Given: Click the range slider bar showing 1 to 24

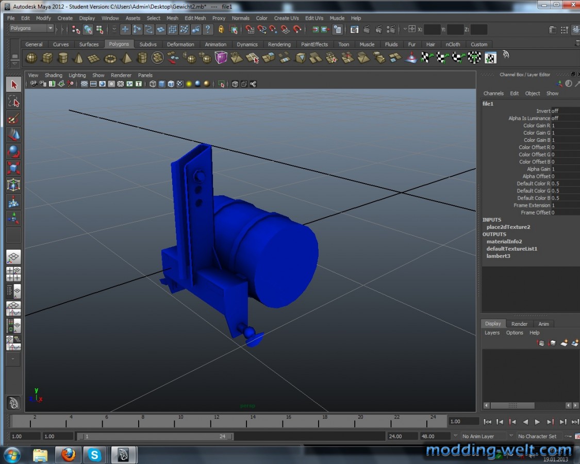Looking at the screenshot, I should click(155, 436).
